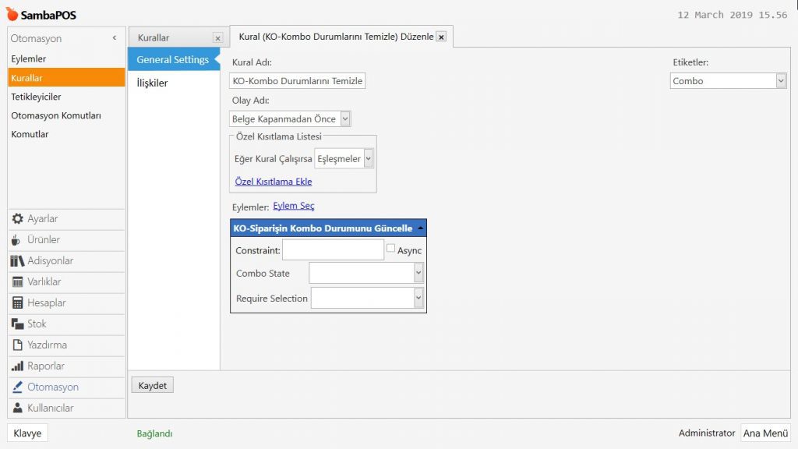Open the Etiketler Combo dropdown

[x=780, y=81]
